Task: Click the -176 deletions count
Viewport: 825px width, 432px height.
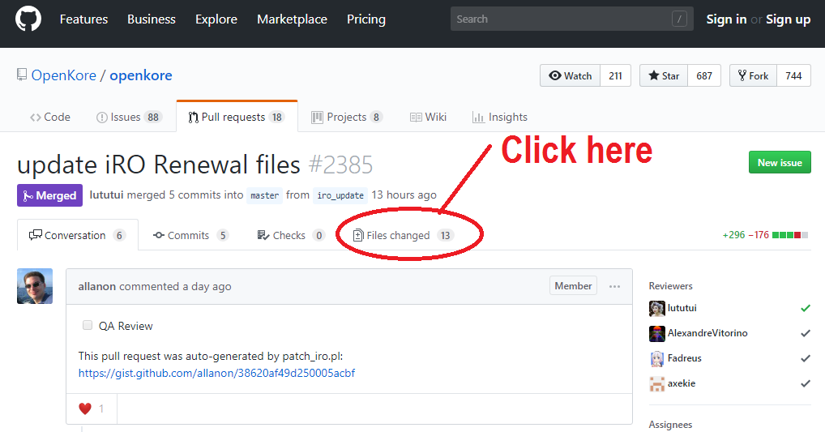Action: [x=759, y=235]
